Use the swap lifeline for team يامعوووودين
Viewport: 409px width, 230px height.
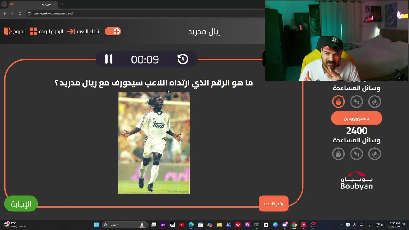tap(357, 154)
